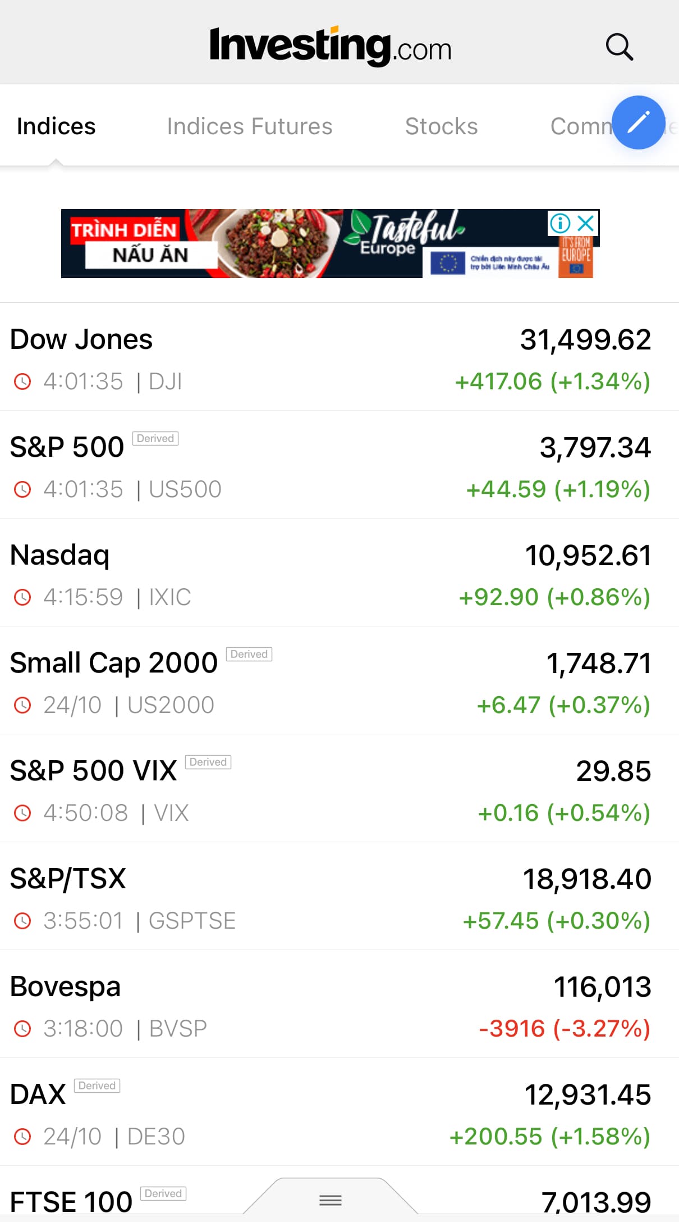Tap the search magnifier icon

click(x=620, y=47)
